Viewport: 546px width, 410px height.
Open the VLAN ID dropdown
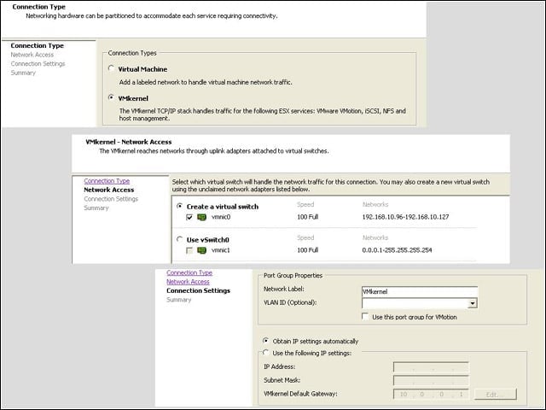click(x=472, y=303)
